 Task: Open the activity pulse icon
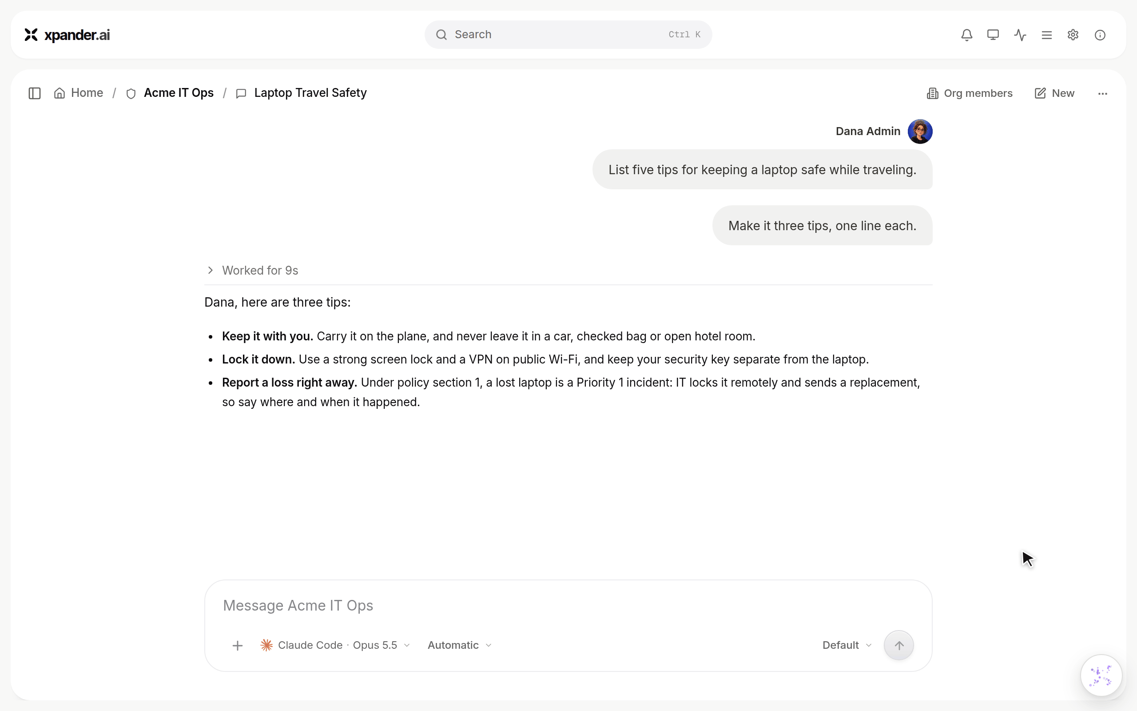tap(1020, 35)
